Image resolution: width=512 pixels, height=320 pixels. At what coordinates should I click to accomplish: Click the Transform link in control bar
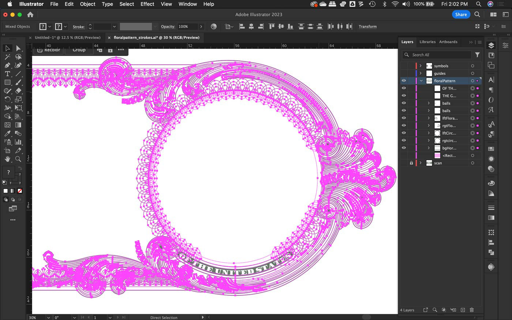pos(368,26)
